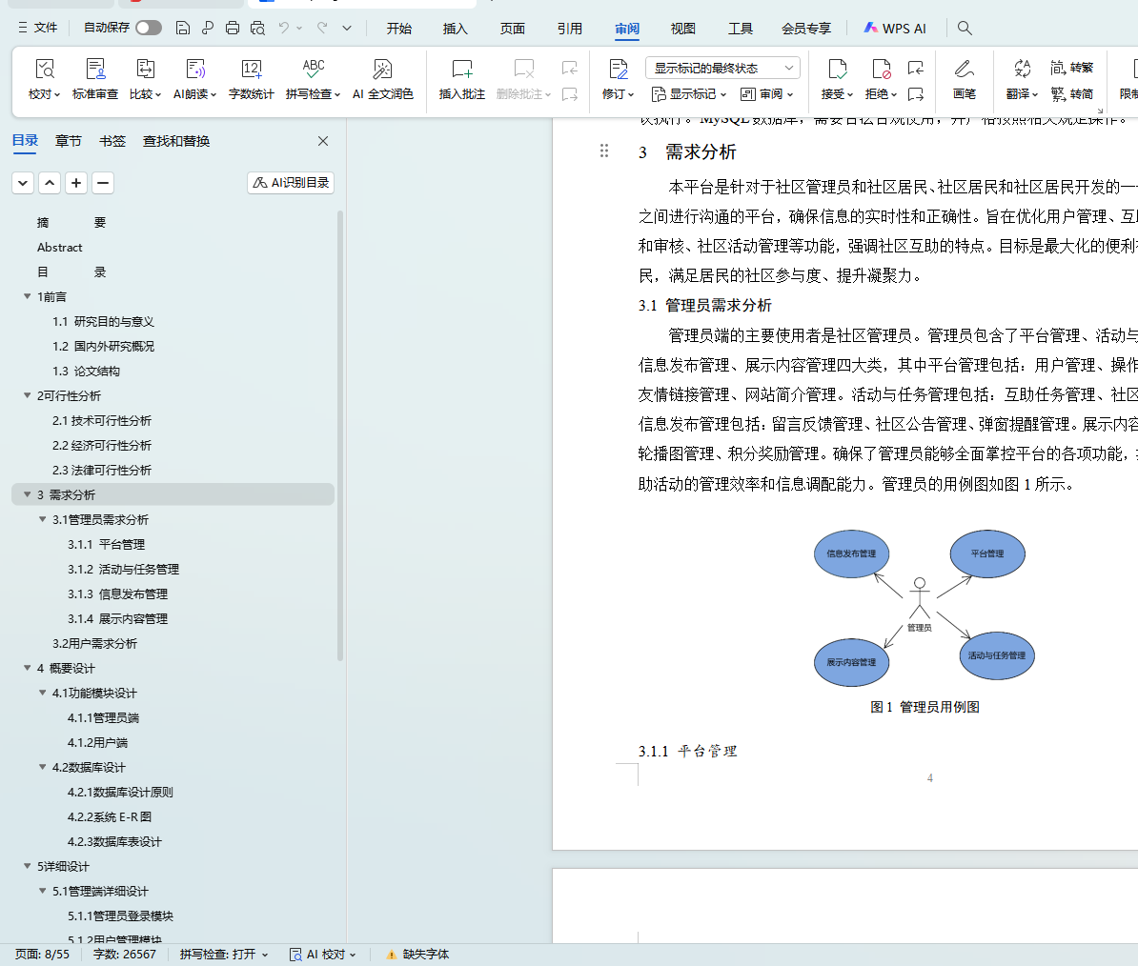Jump to 4.2.2系统 E-R 图 in outline
This screenshot has height=966, width=1138.
[x=110, y=817]
